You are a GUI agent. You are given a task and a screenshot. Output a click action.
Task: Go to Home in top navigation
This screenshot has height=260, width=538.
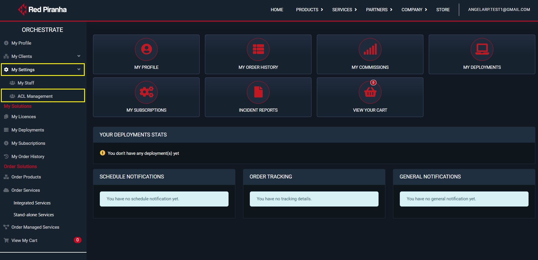point(277,10)
